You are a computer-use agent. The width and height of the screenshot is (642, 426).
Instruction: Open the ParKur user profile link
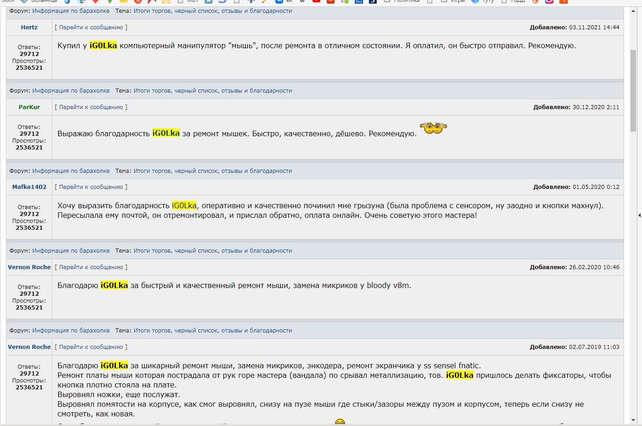[29, 107]
